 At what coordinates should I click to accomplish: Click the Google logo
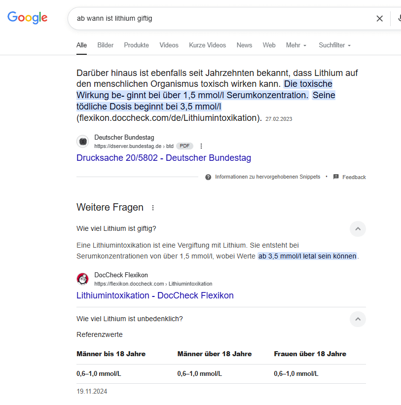[x=28, y=18]
